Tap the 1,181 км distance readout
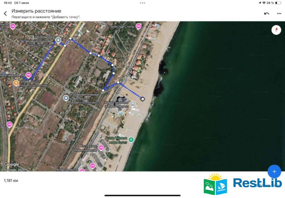The height and width of the screenshot is (198, 285). [x=11, y=180]
